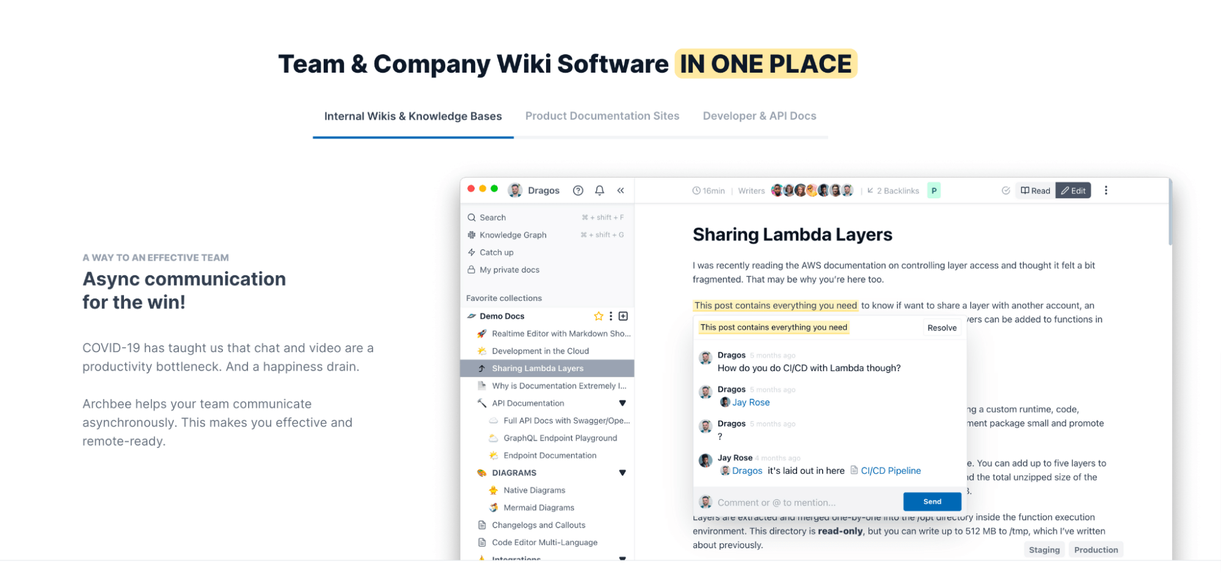The width and height of the screenshot is (1221, 586).
Task: Open the CI/CD Pipeline linked doc
Action: (x=891, y=471)
